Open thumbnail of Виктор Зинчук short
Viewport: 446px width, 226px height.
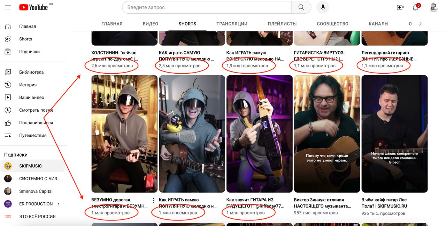point(327,134)
